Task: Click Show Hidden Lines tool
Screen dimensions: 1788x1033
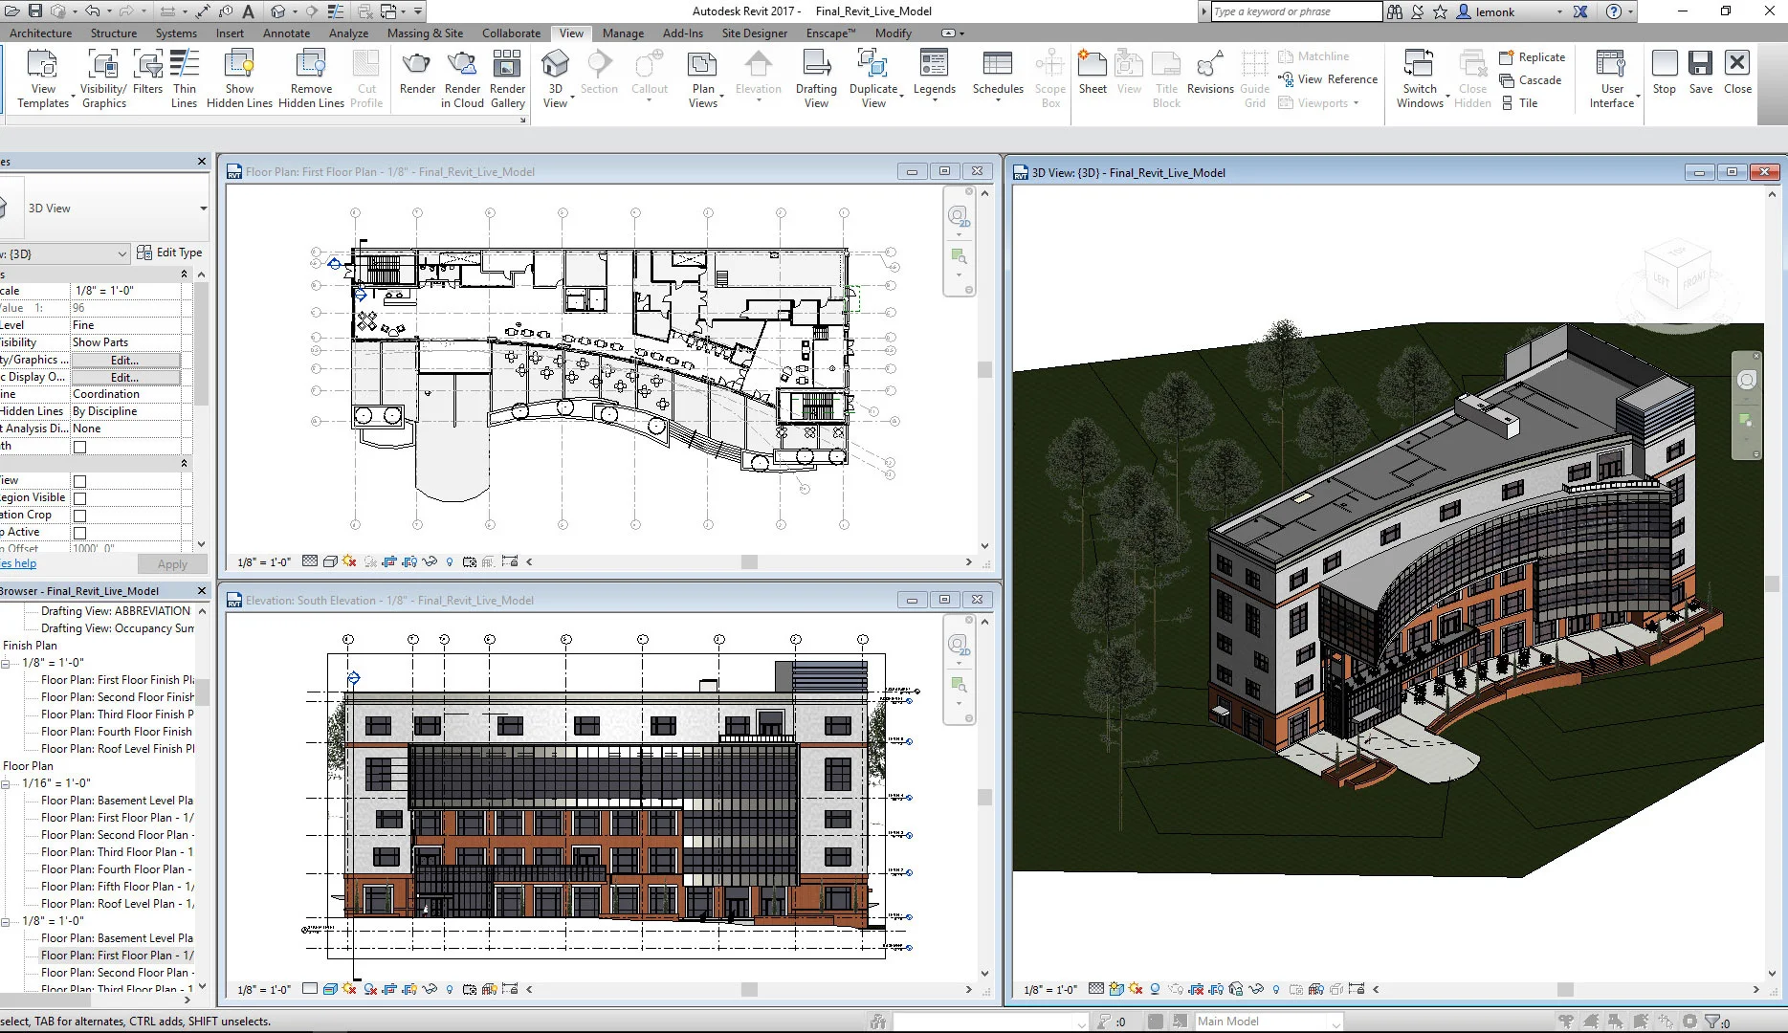Action: (239, 78)
